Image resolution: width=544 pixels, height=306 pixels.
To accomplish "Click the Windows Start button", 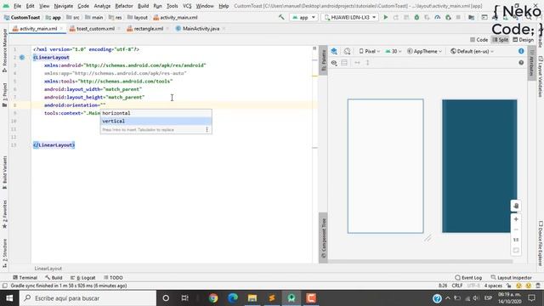I will [9, 298].
